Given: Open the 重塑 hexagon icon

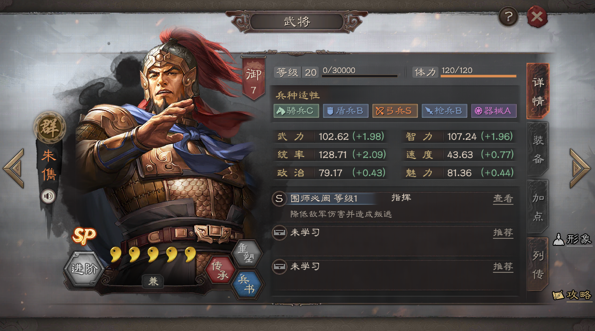Looking at the screenshot, I should 246,254.
